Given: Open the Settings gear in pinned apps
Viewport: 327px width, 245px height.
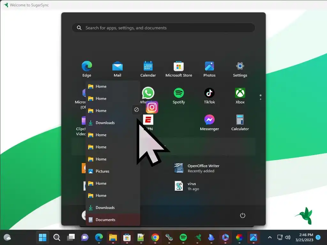Looking at the screenshot, I should (240, 69).
